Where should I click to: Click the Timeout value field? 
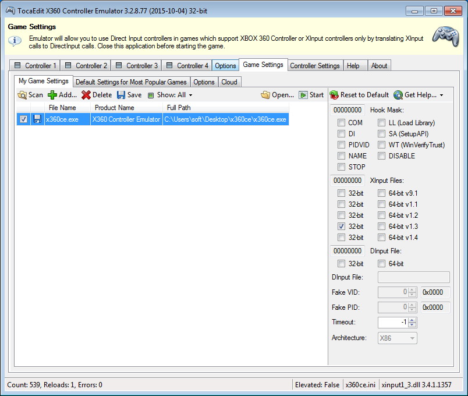pyautogui.click(x=393, y=322)
